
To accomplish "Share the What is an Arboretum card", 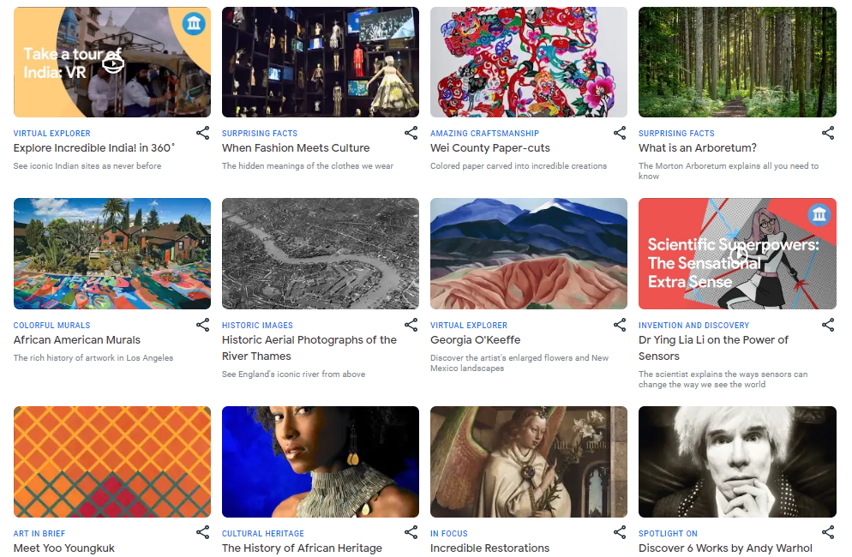I will 828,133.
